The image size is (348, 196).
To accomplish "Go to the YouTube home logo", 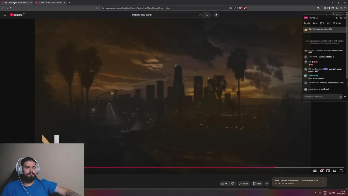I will [17, 15].
